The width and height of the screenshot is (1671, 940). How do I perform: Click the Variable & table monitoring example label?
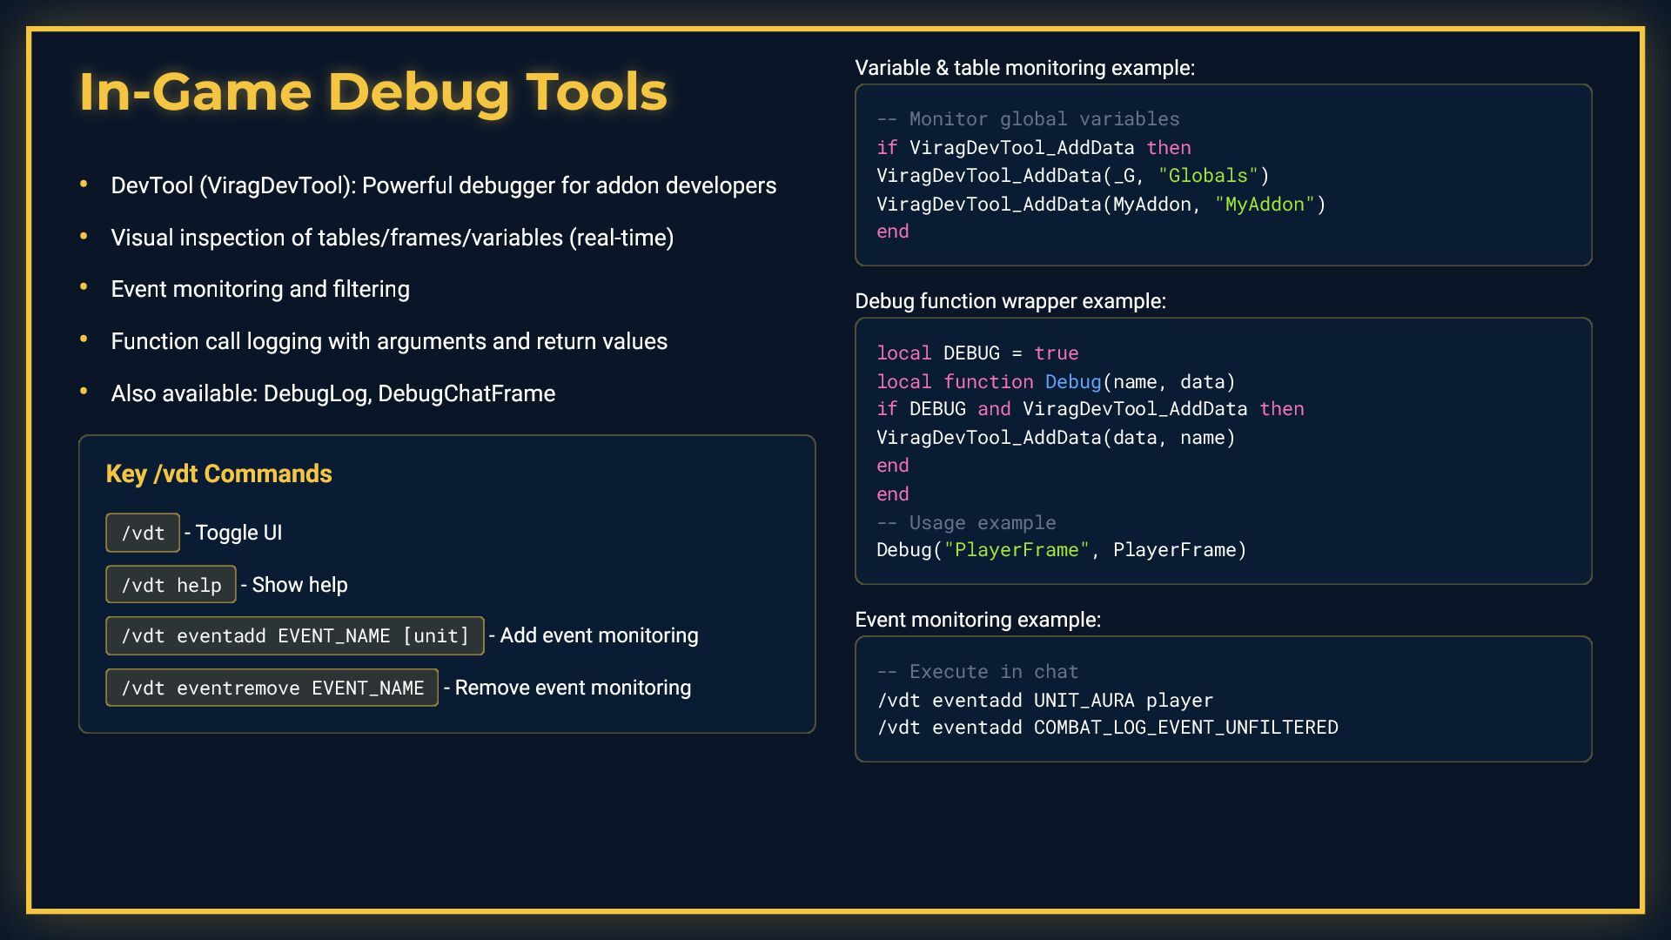1024,68
